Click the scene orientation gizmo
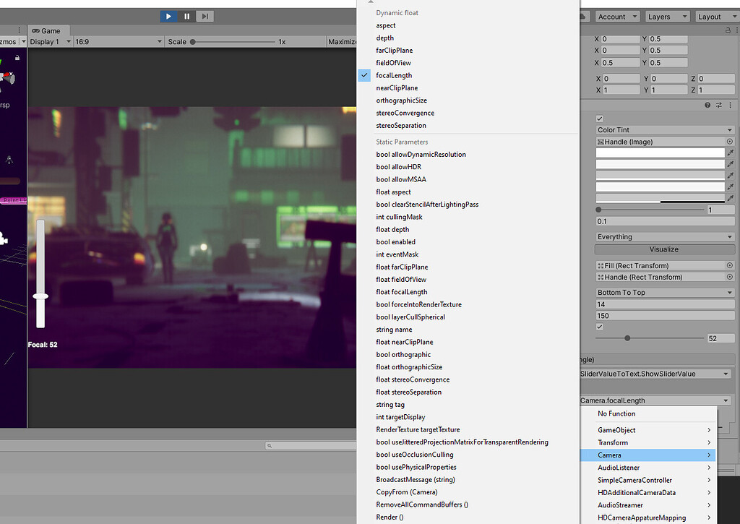The image size is (740, 524). (x=7, y=78)
